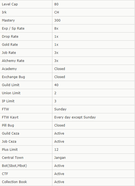Click the IP Limit row label
The width and height of the screenshot is (135, 186).
pyautogui.click(x=8, y=101)
